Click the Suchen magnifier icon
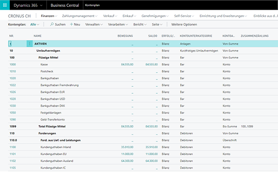 [52, 24]
